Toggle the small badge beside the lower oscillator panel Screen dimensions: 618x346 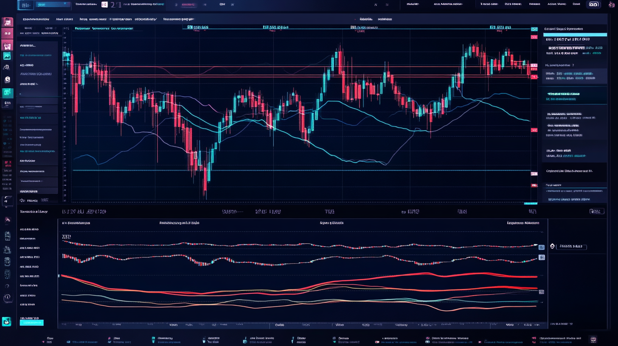[541, 247]
